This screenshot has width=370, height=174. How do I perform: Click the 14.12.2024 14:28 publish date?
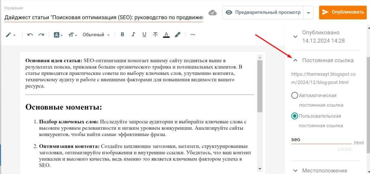coord(323,41)
